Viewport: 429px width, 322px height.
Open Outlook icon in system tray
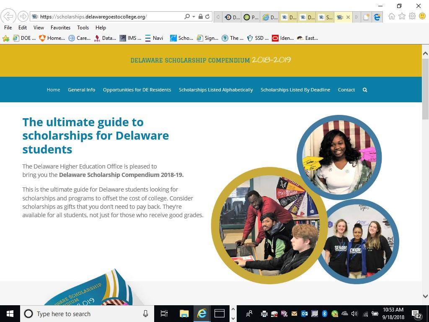point(304,314)
